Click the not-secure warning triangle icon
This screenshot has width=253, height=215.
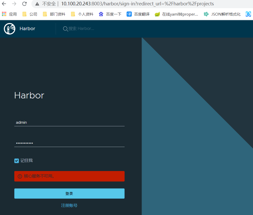pos(37,4)
